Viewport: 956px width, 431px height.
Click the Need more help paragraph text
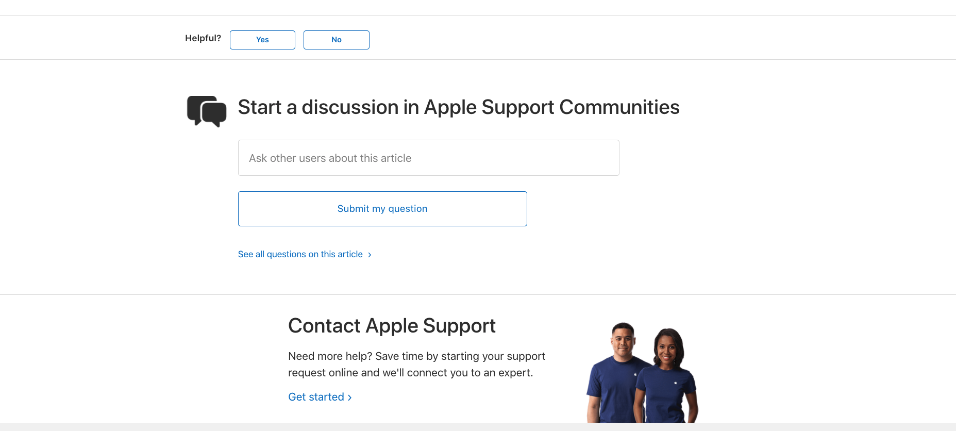click(416, 364)
